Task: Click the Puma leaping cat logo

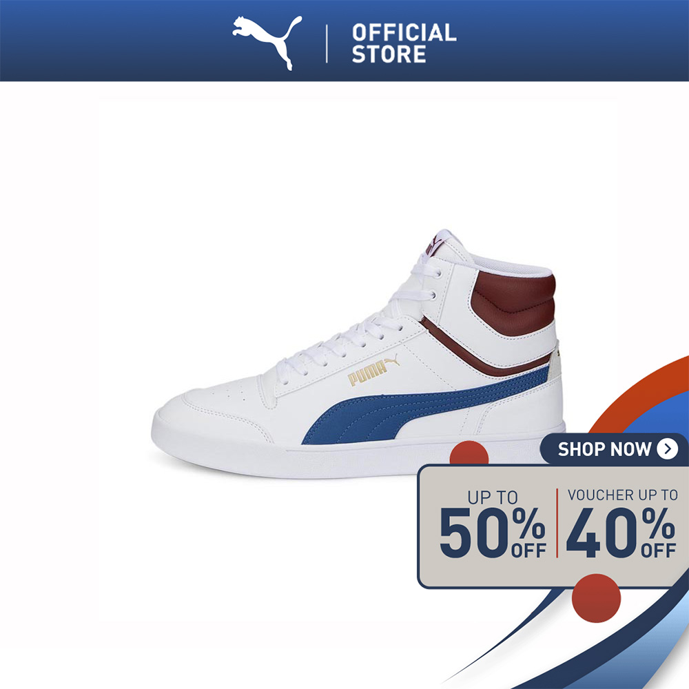Action: point(267,43)
